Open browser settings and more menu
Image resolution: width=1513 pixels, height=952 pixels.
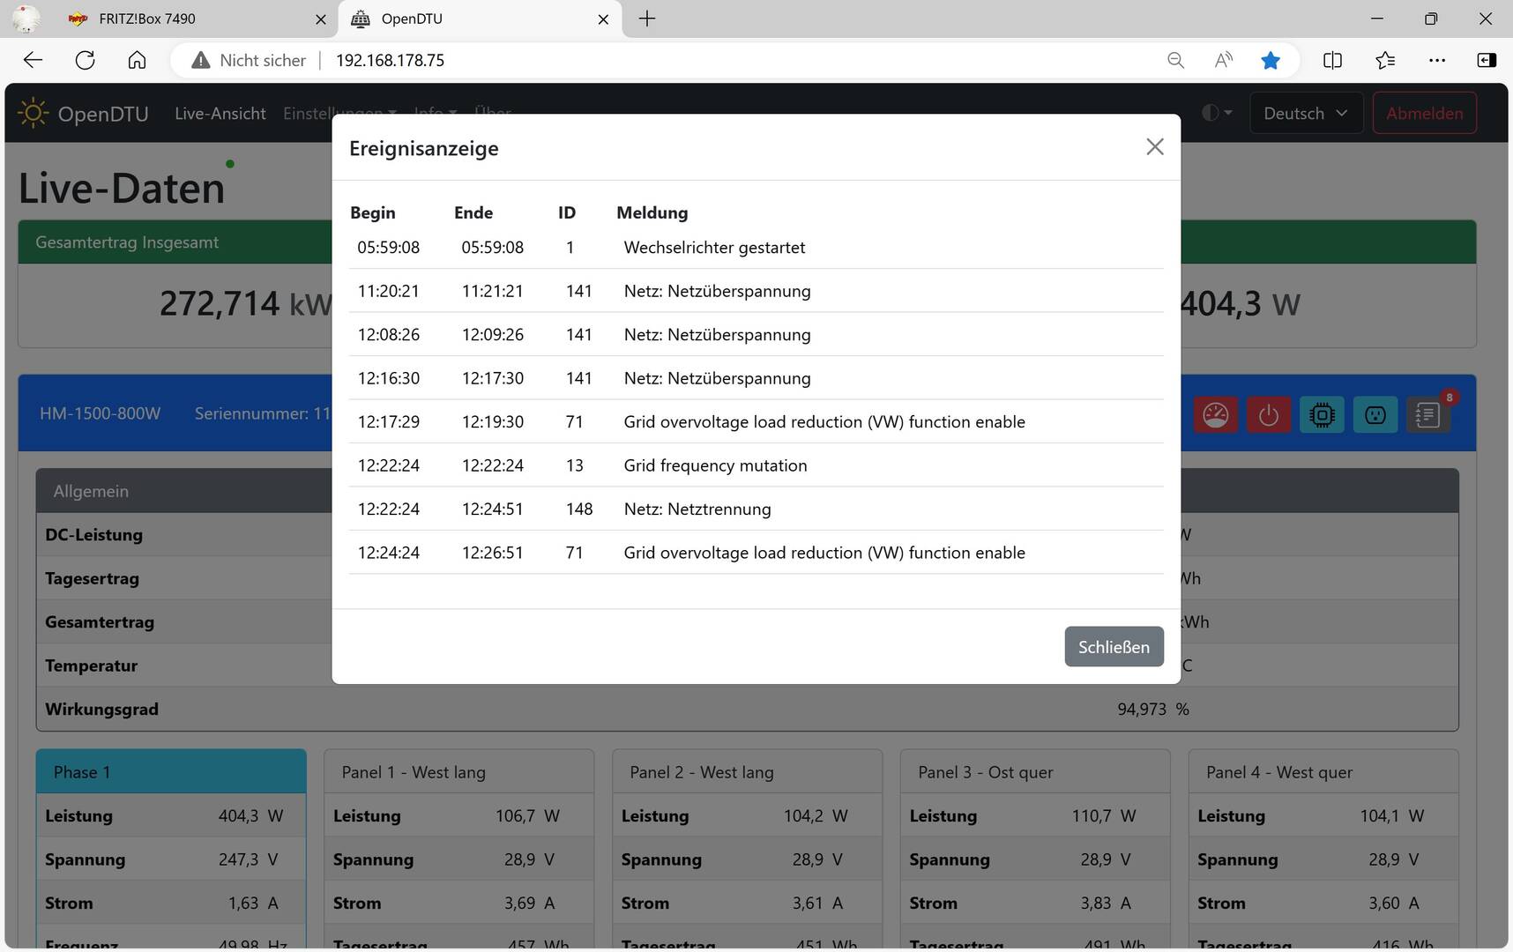coord(1437,60)
